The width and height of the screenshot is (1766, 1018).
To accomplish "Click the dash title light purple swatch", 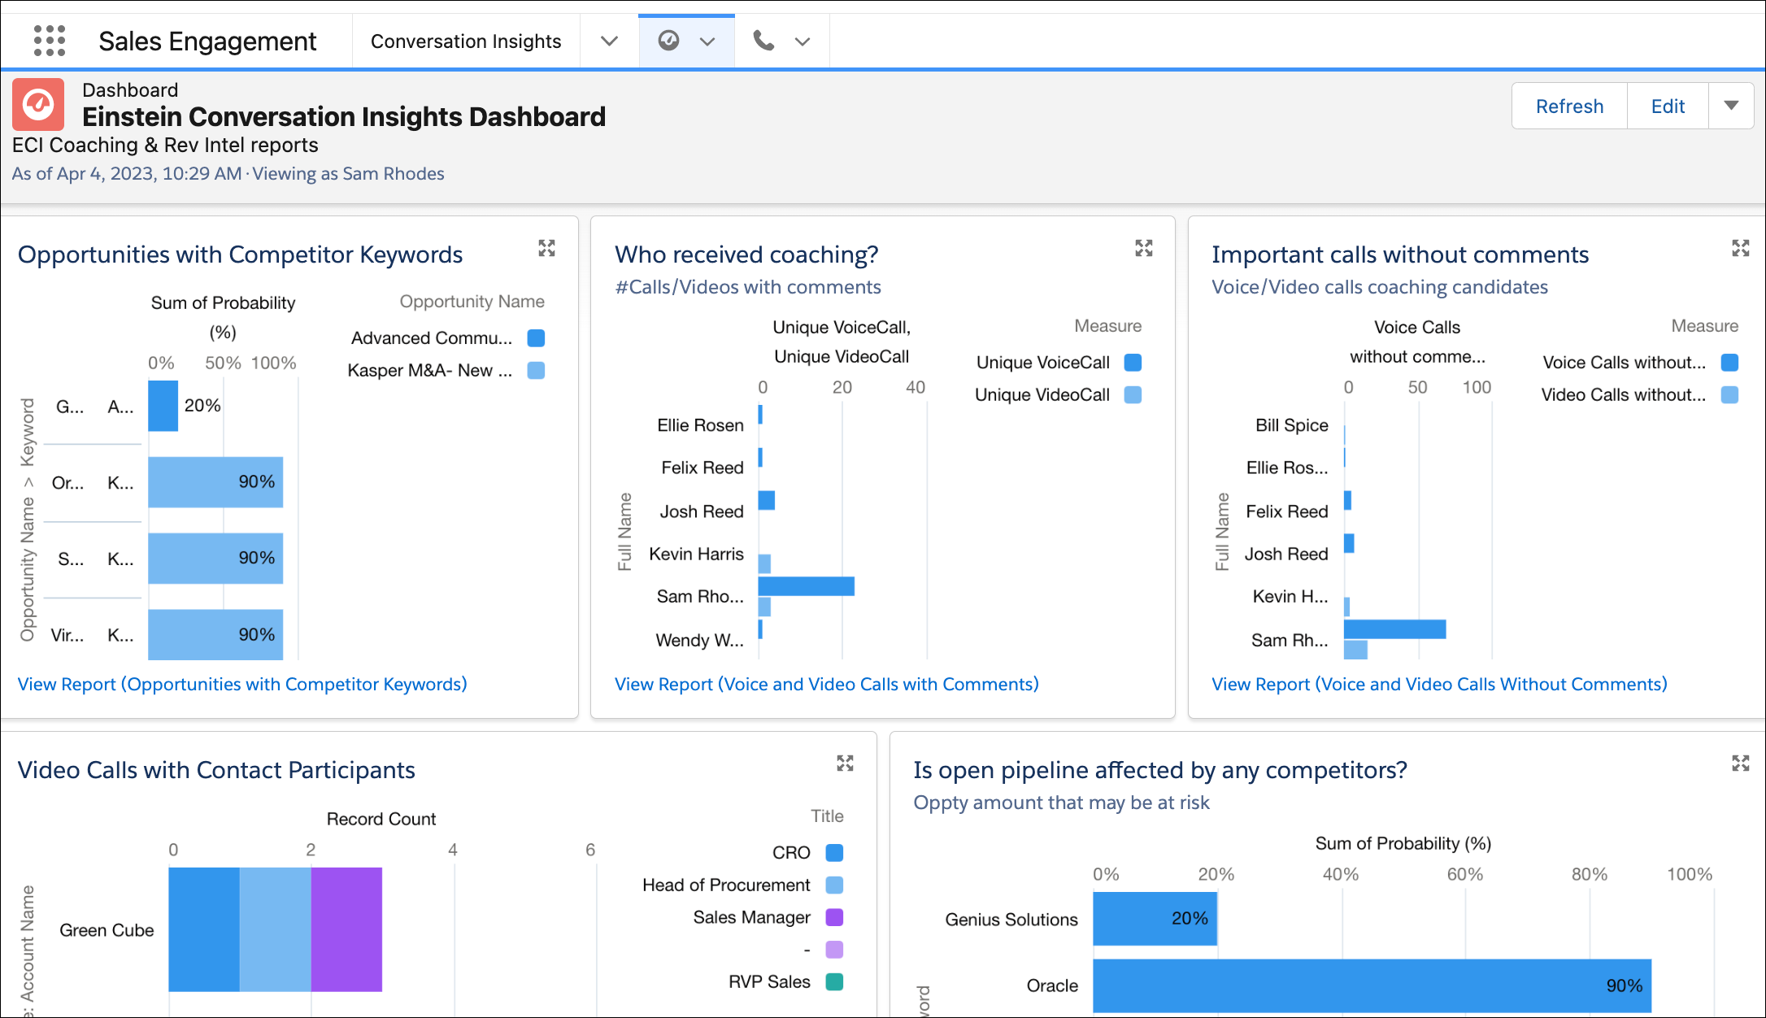I will point(834,949).
